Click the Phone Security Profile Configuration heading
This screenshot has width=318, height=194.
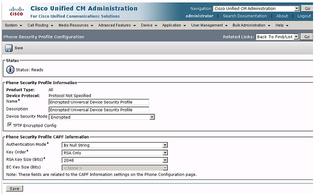click(44, 37)
